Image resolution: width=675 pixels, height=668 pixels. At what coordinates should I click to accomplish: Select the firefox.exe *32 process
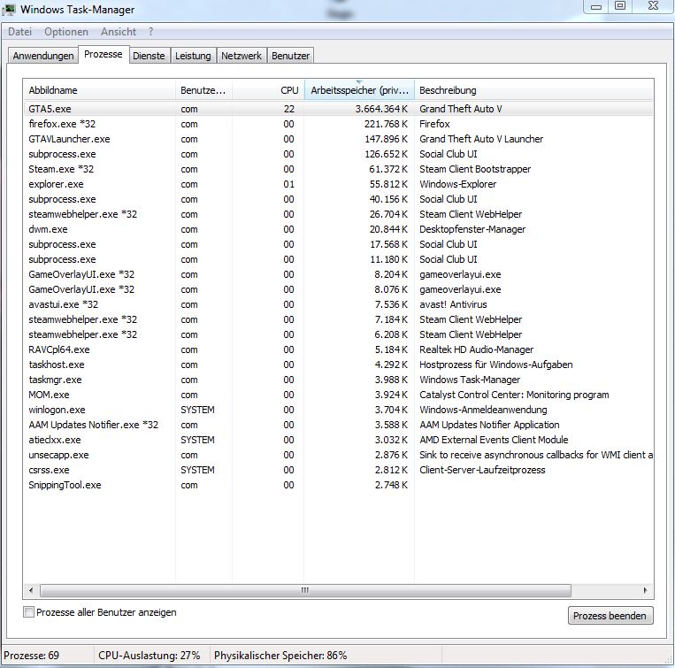point(338,124)
